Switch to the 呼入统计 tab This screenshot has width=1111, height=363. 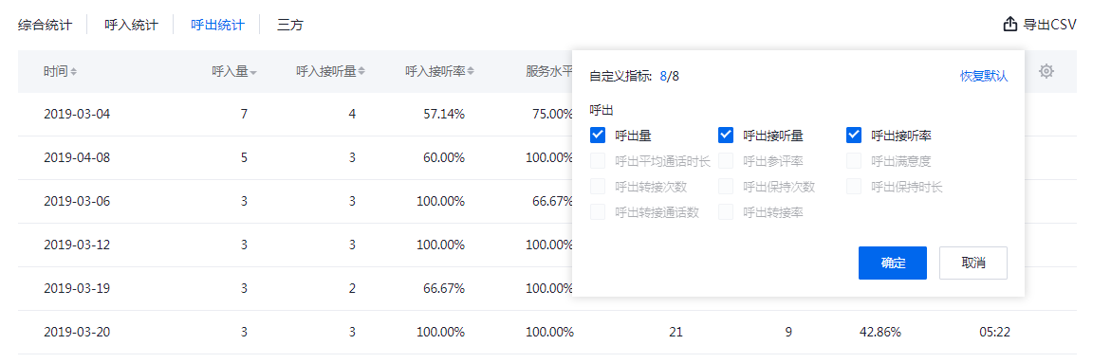point(131,25)
